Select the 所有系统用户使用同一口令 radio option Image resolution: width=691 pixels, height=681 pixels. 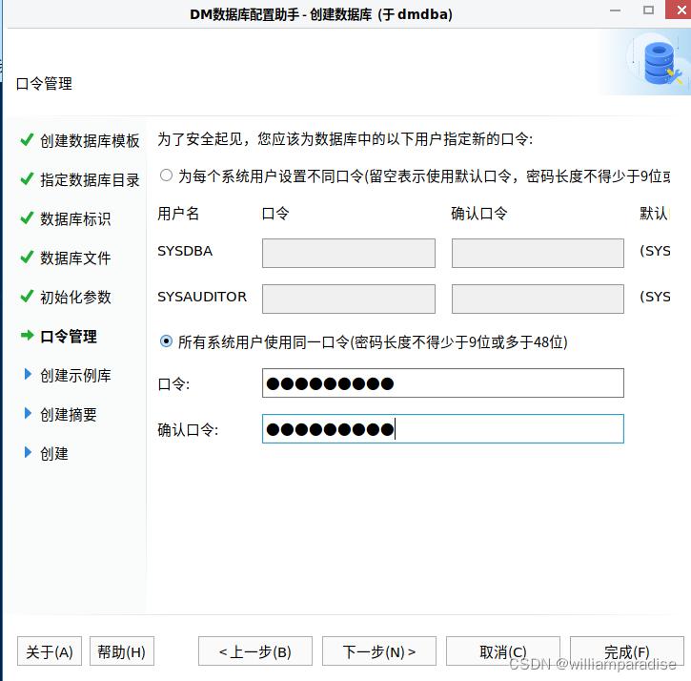[x=167, y=341]
